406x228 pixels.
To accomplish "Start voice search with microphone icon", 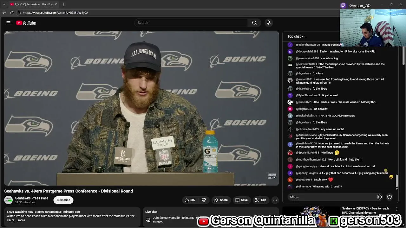I will coord(269,23).
